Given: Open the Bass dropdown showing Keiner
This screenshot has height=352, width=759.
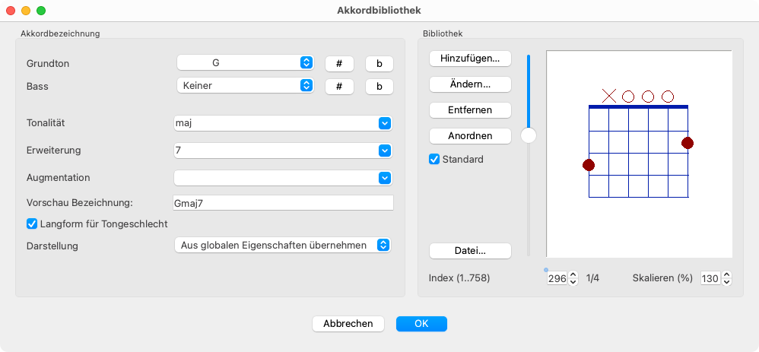Looking at the screenshot, I should tap(245, 86).
